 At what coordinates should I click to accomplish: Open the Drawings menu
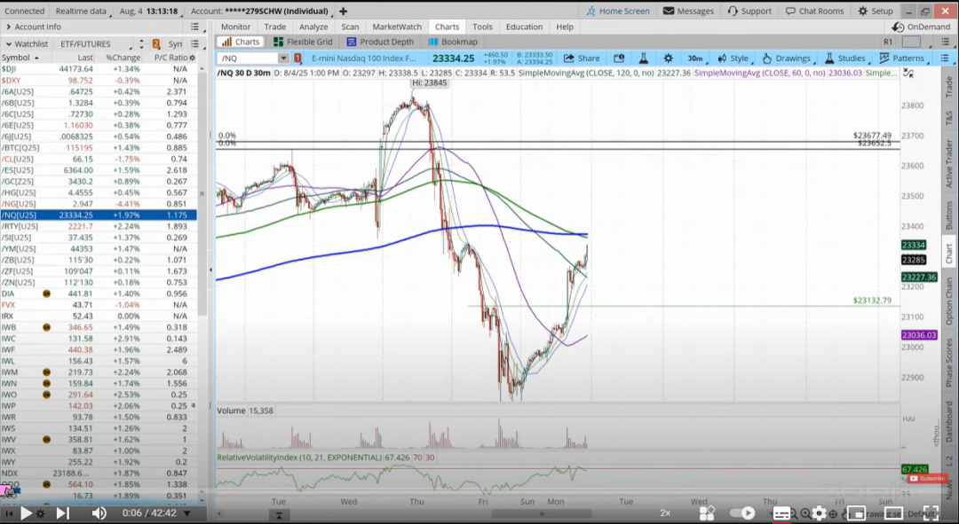tap(787, 58)
